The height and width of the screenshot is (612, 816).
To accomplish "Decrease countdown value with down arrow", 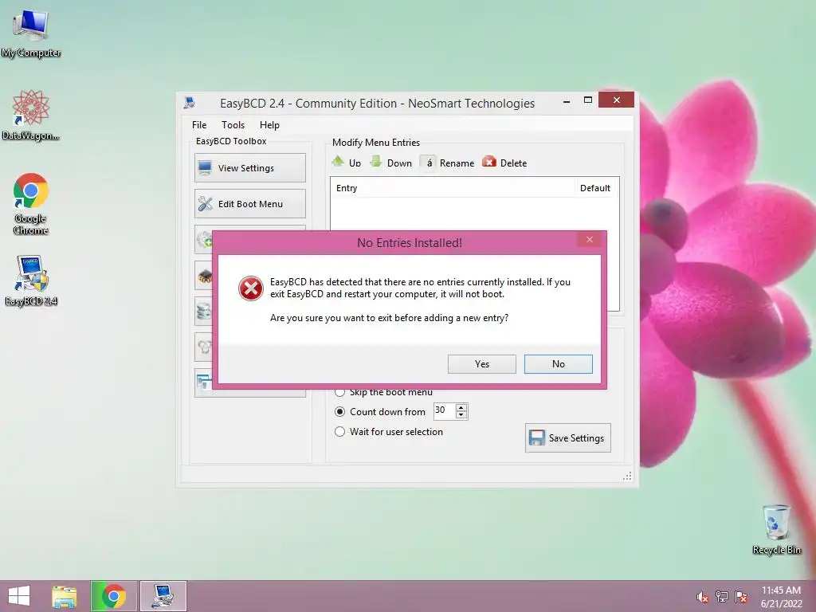I will tap(461, 414).
